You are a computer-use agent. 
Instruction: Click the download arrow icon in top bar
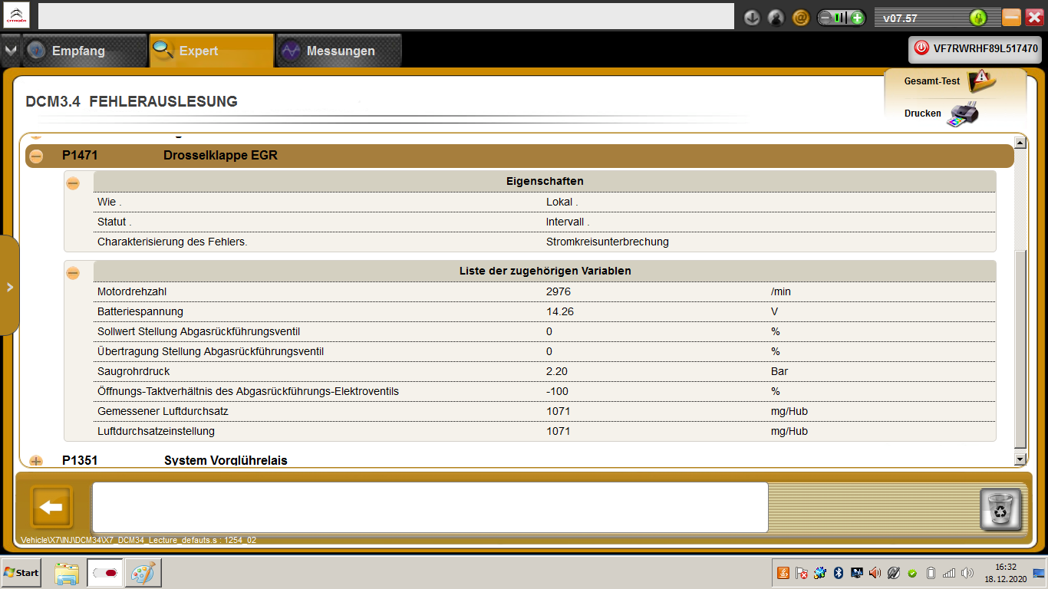752,18
